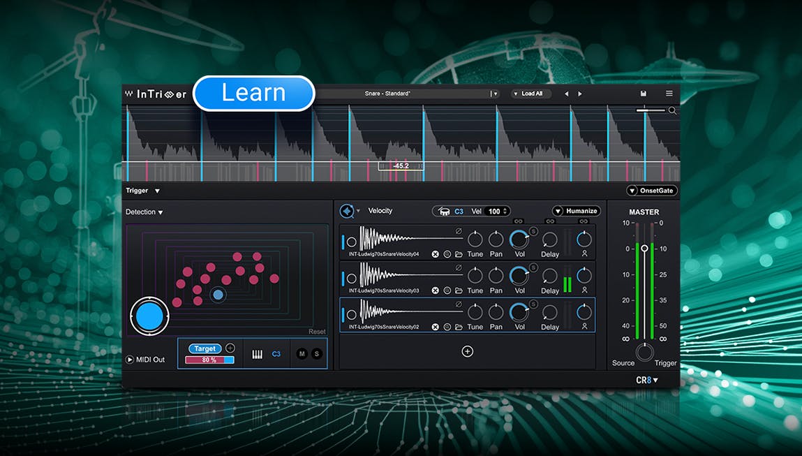Open folder icon for Ludwig70sSnareVelocity04 sample

pyautogui.click(x=459, y=254)
